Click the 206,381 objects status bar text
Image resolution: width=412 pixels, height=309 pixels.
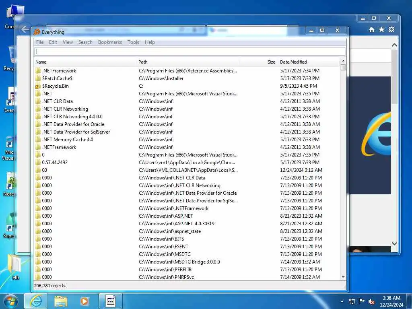click(49, 286)
